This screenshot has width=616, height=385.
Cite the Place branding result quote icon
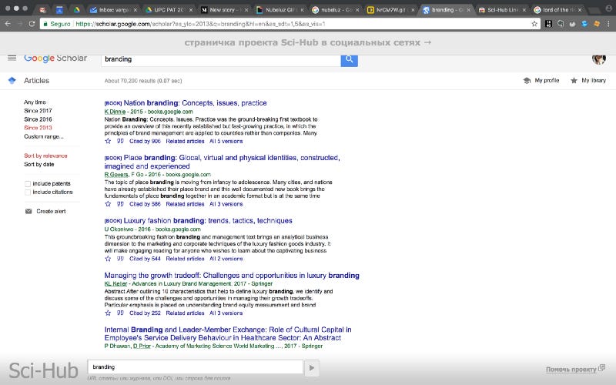120,204
